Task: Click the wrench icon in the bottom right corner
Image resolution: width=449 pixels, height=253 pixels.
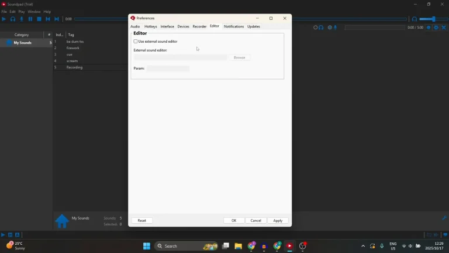Action: (444, 218)
